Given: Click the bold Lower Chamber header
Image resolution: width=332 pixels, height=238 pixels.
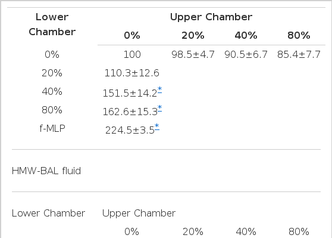Looking at the screenshot, I should point(52,24).
